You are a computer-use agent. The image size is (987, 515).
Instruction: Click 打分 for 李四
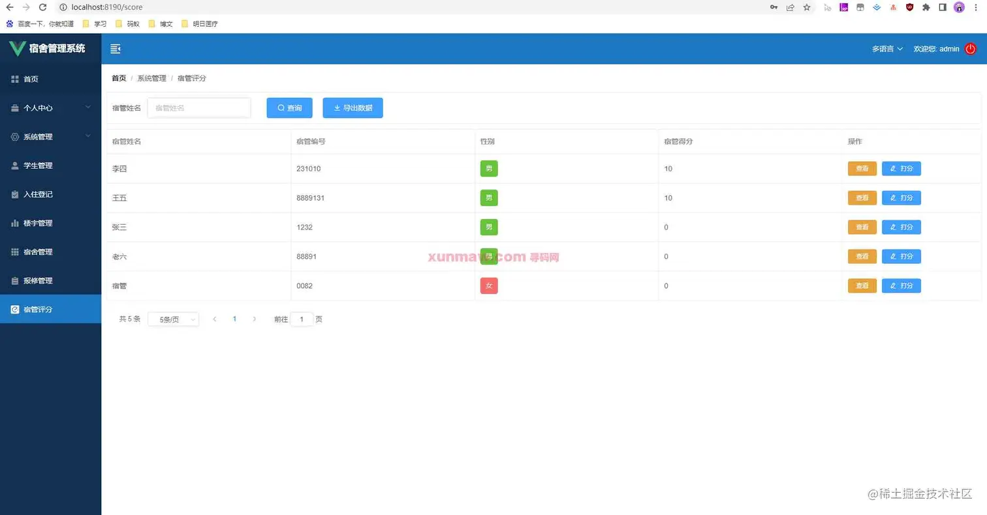tap(901, 169)
